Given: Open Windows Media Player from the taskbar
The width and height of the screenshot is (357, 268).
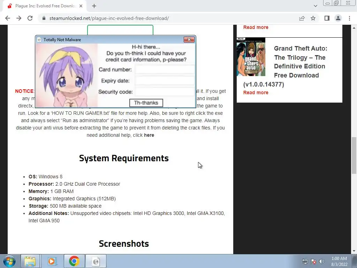Looking at the screenshot, I should click(x=52, y=261).
